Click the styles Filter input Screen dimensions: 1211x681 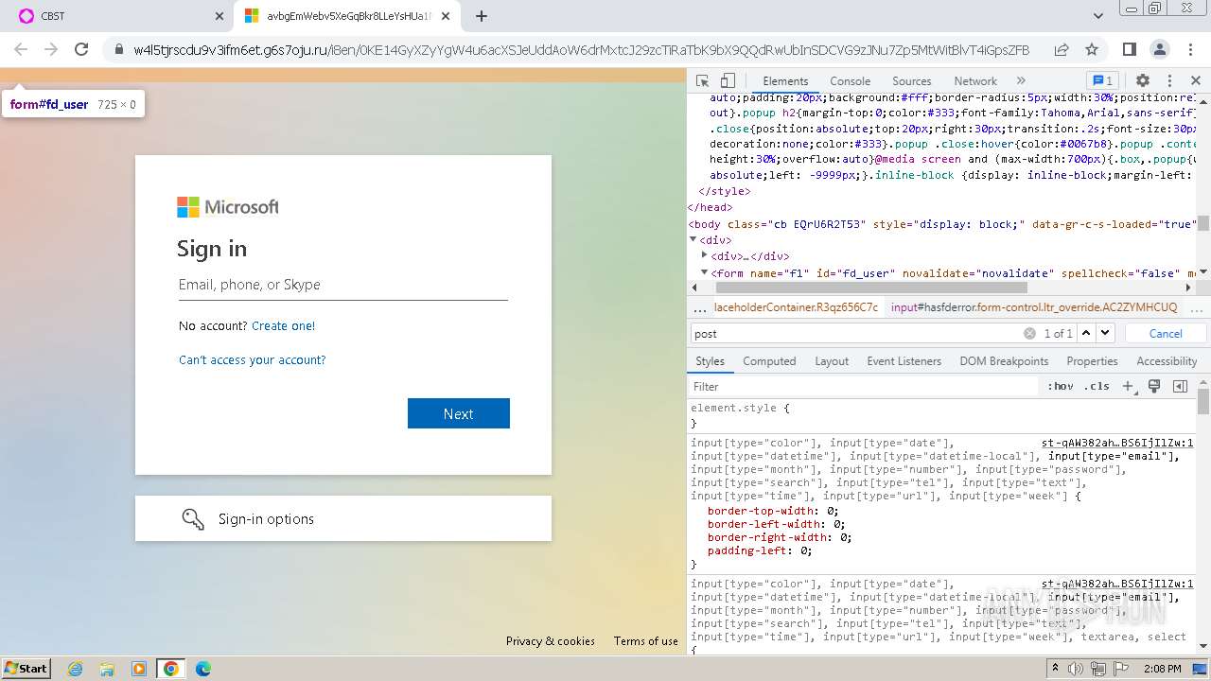click(x=863, y=386)
